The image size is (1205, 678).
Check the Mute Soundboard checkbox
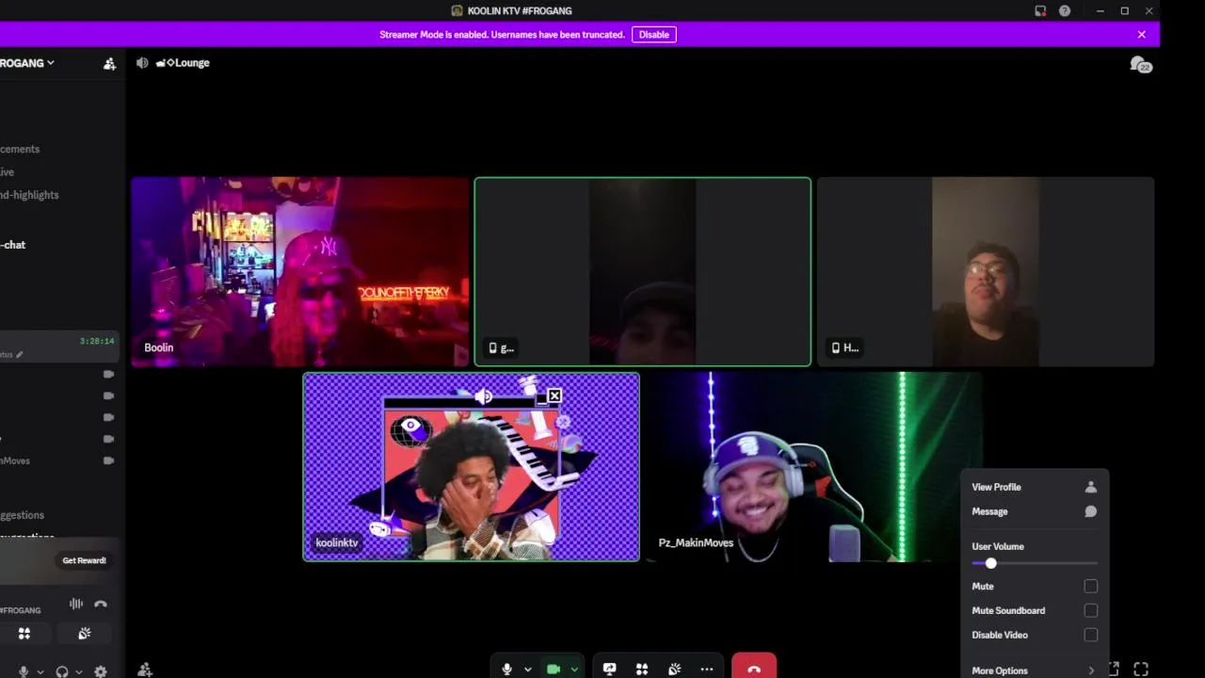click(x=1090, y=610)
